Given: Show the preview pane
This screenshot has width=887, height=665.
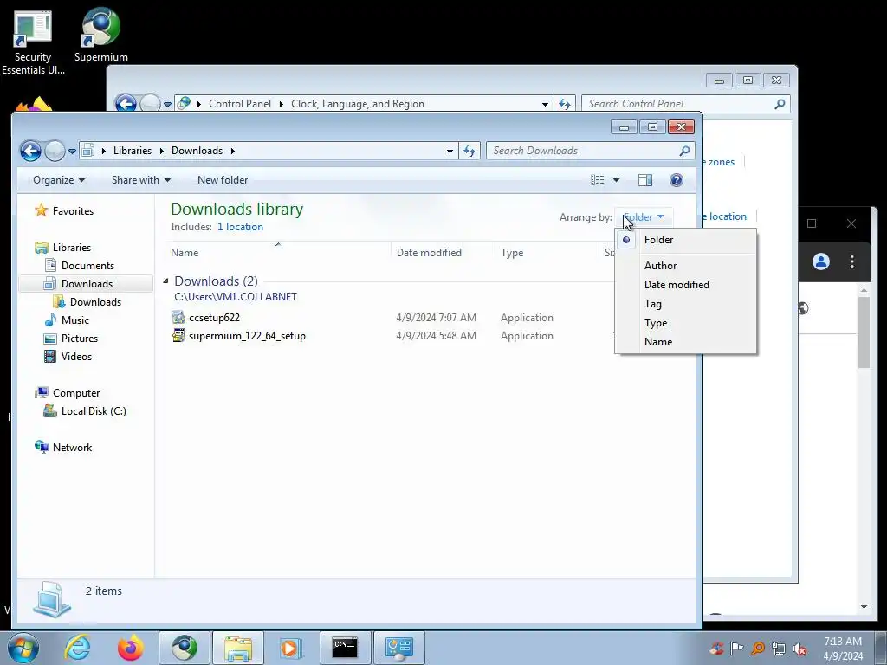Looking at the screenshot, I should [x=645, y=180].
